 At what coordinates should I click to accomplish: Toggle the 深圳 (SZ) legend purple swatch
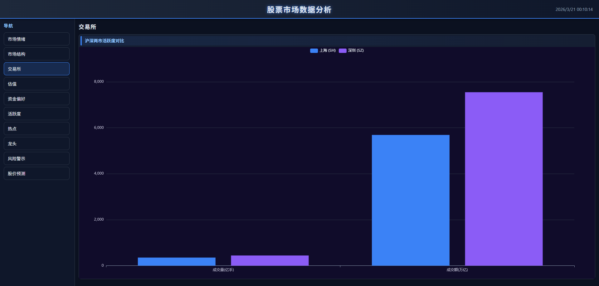coord(343,51)
